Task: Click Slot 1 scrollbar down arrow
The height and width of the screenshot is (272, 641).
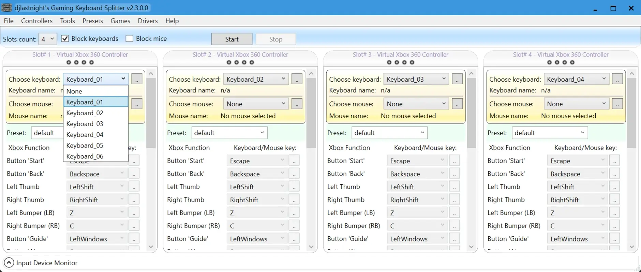Action: [x=151, y=247]
